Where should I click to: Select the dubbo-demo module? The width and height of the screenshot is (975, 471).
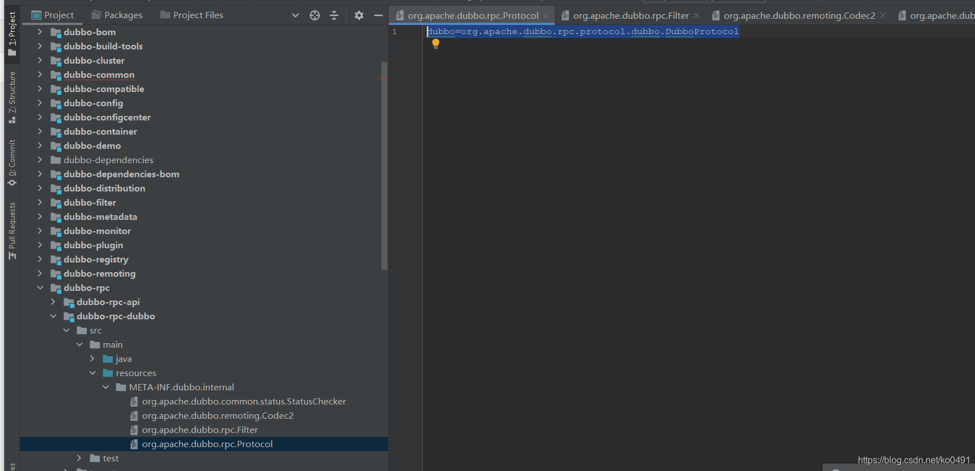(x=92, y=145)
